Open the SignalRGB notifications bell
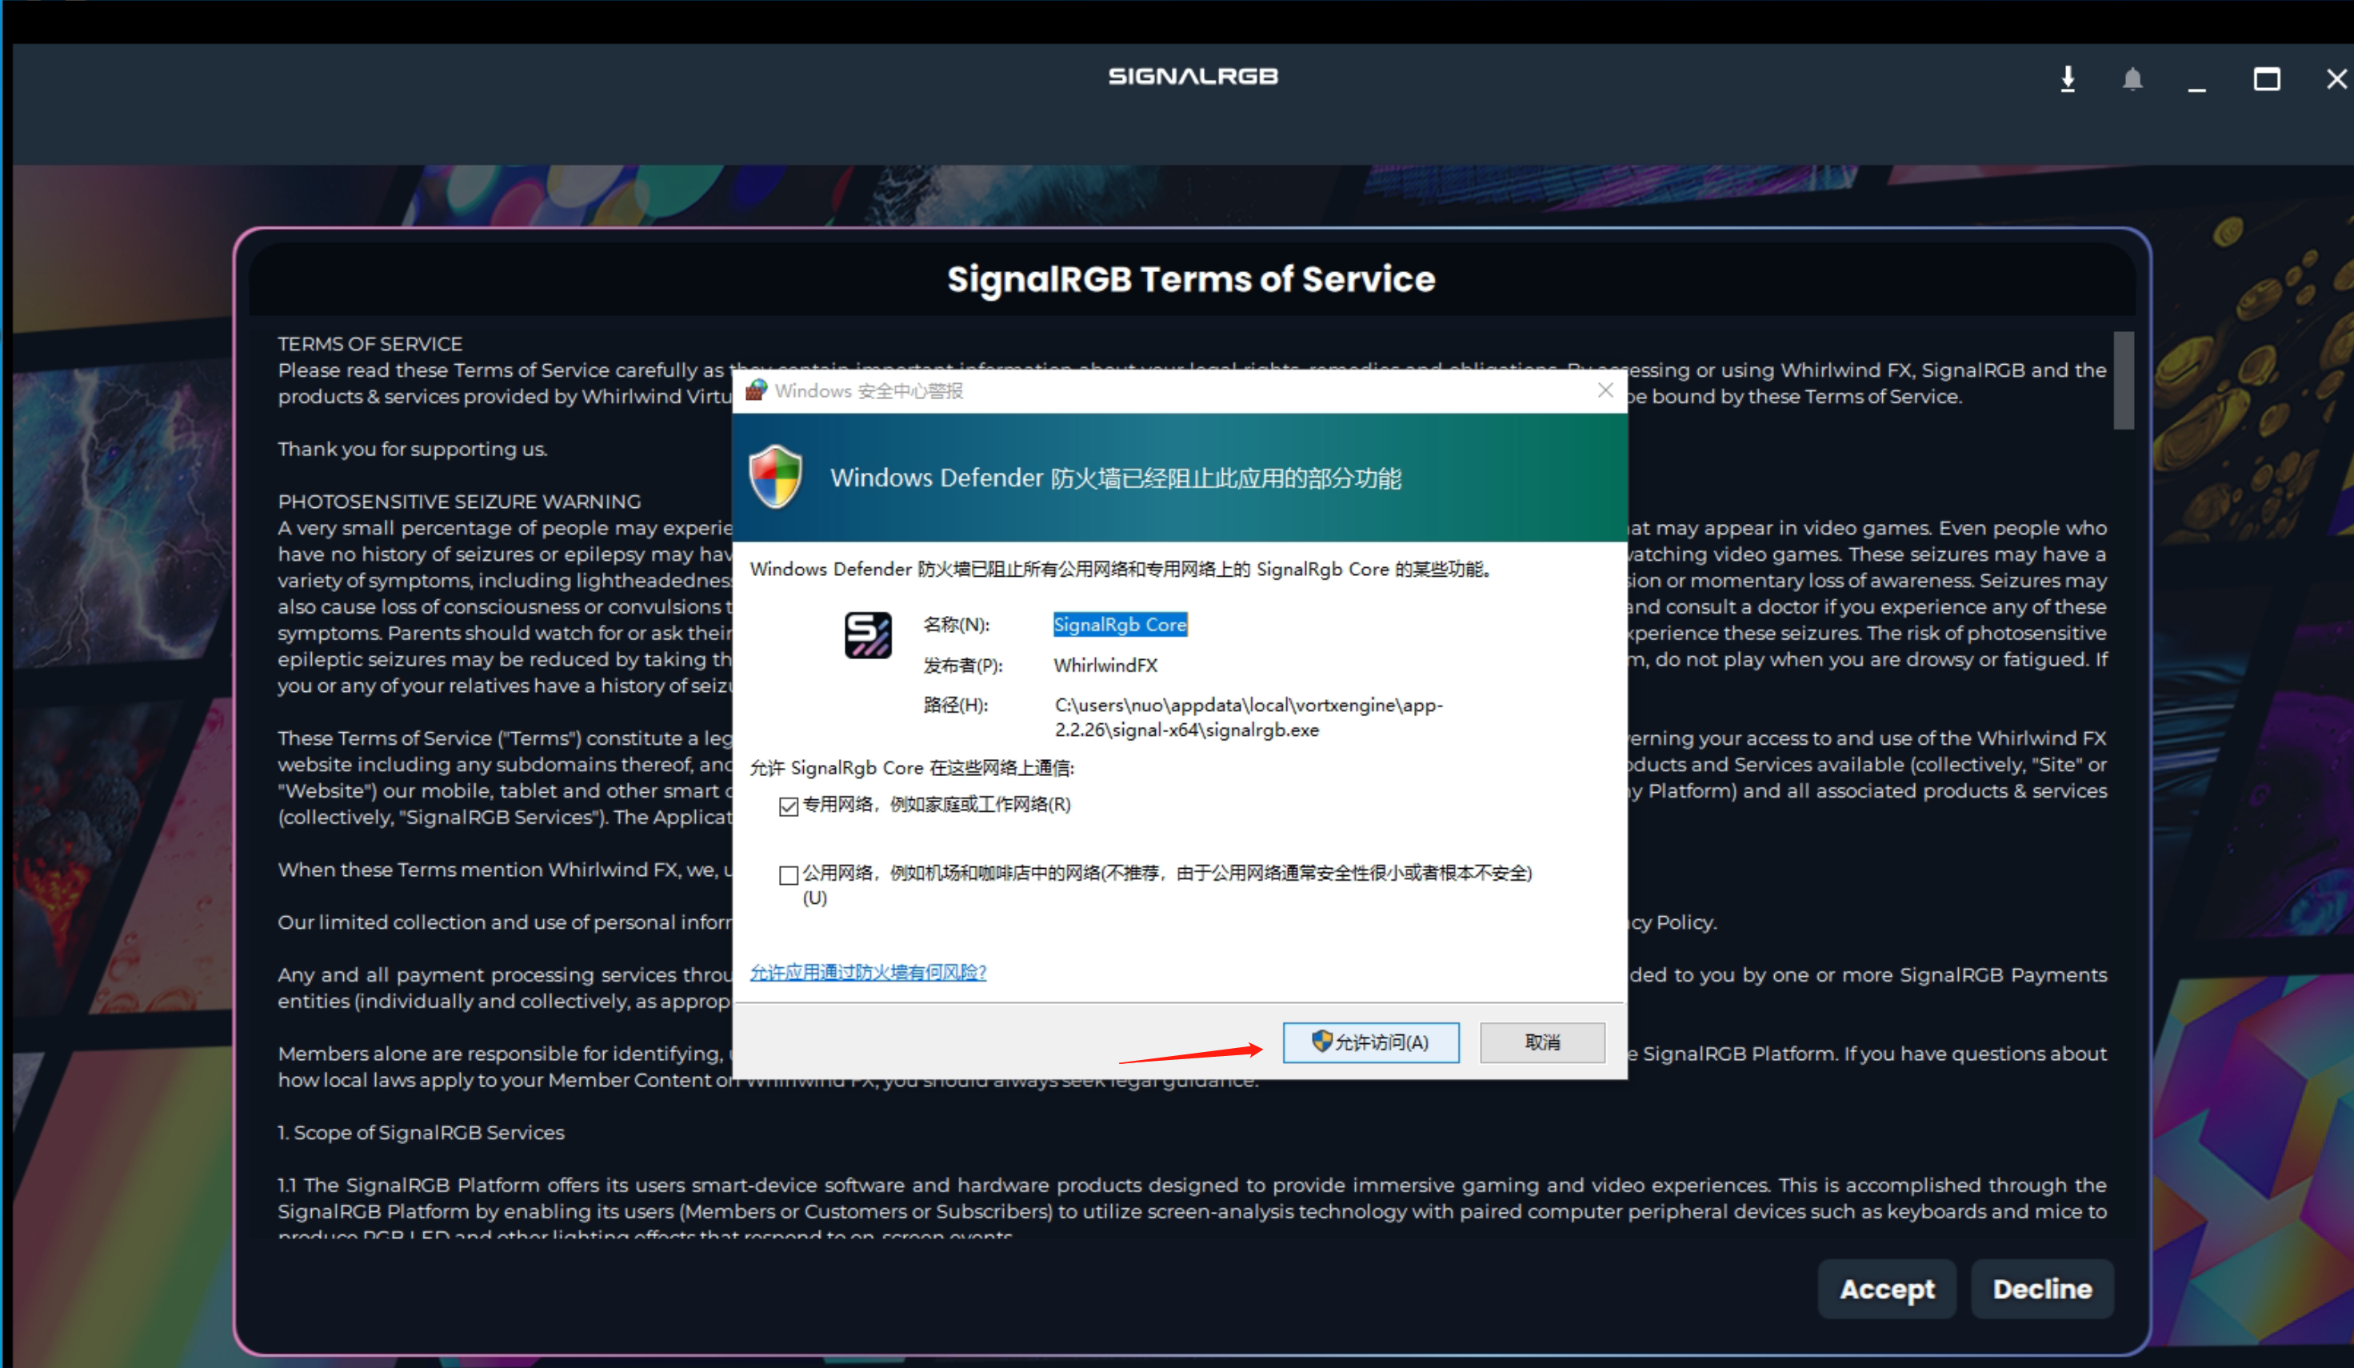Viewport: 2354px width, 1368px height. (2132, 78)
